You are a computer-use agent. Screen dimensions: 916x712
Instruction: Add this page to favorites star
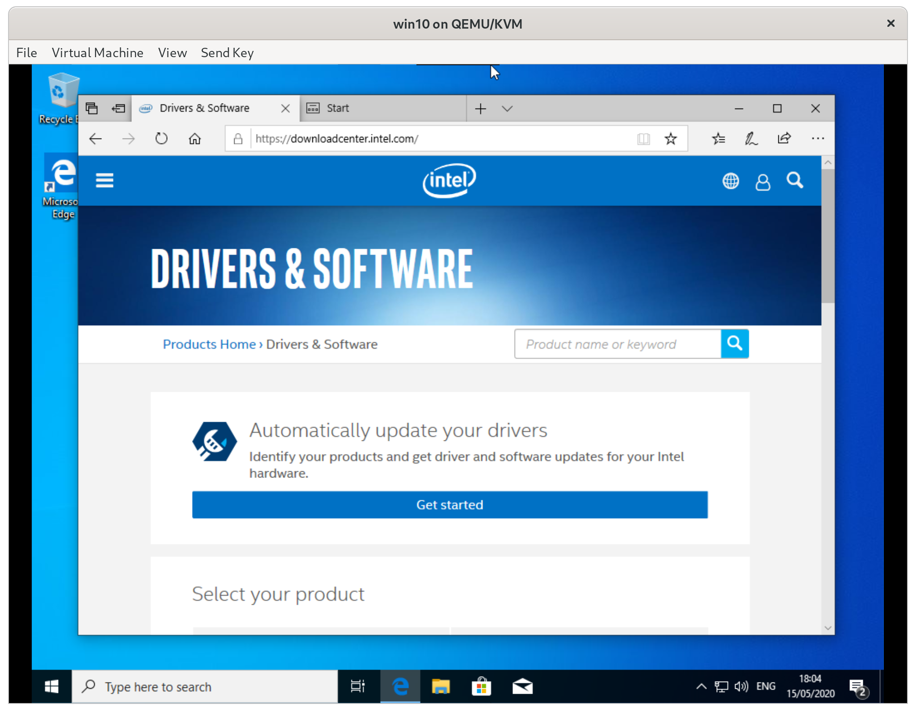670,139
